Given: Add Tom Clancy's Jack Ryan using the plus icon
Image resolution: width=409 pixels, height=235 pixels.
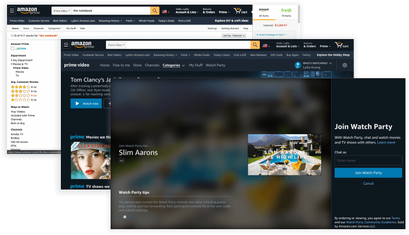Looking at the screenshot, I should point(109,103).
